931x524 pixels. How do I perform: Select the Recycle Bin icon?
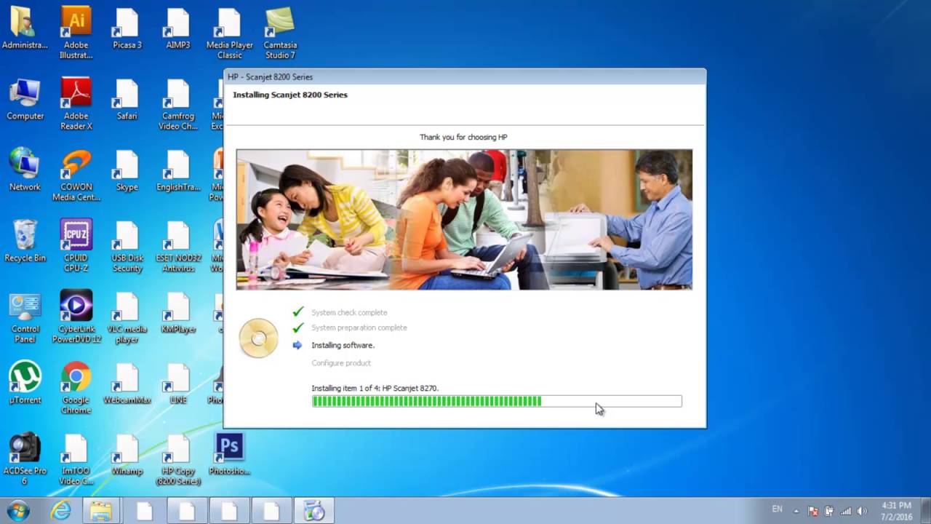tap(25, 241)
